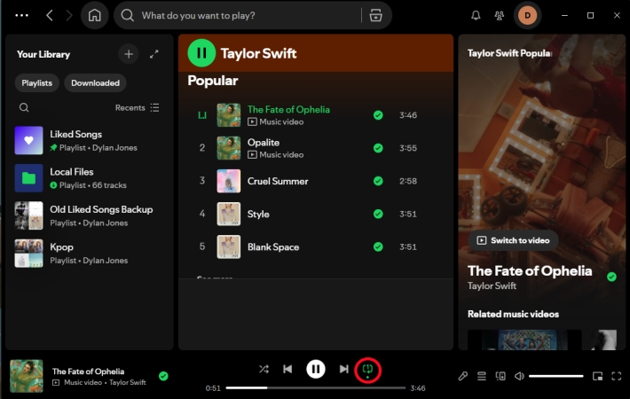Open the profile avatar 'D' menu

[x=527, y=15]
